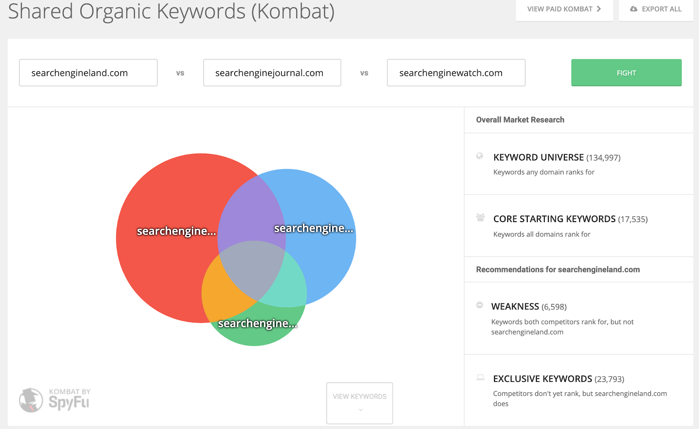Click the globe icon beside Keyword Universe
Image resolution: width=699 pixels, height=429 pixels.
[x=480, y=156]
